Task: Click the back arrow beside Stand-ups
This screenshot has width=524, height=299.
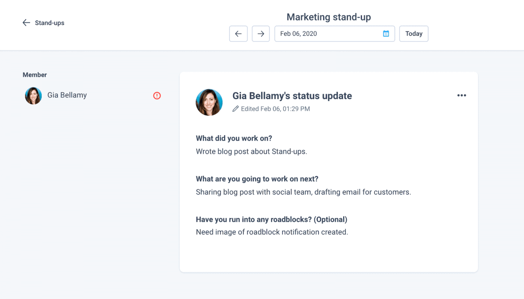Action: 26,22
